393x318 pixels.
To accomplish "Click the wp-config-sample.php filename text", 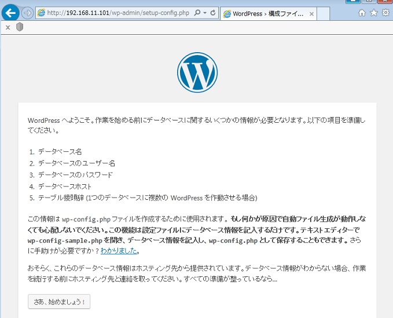I will pos(65,240).
